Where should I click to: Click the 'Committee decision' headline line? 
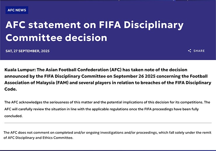click(x=56, y=38)
